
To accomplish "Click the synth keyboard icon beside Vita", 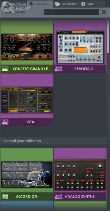I will point(5,122).
